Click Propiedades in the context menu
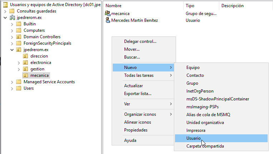This screenshot has height=154, width=273. (136, 130)
